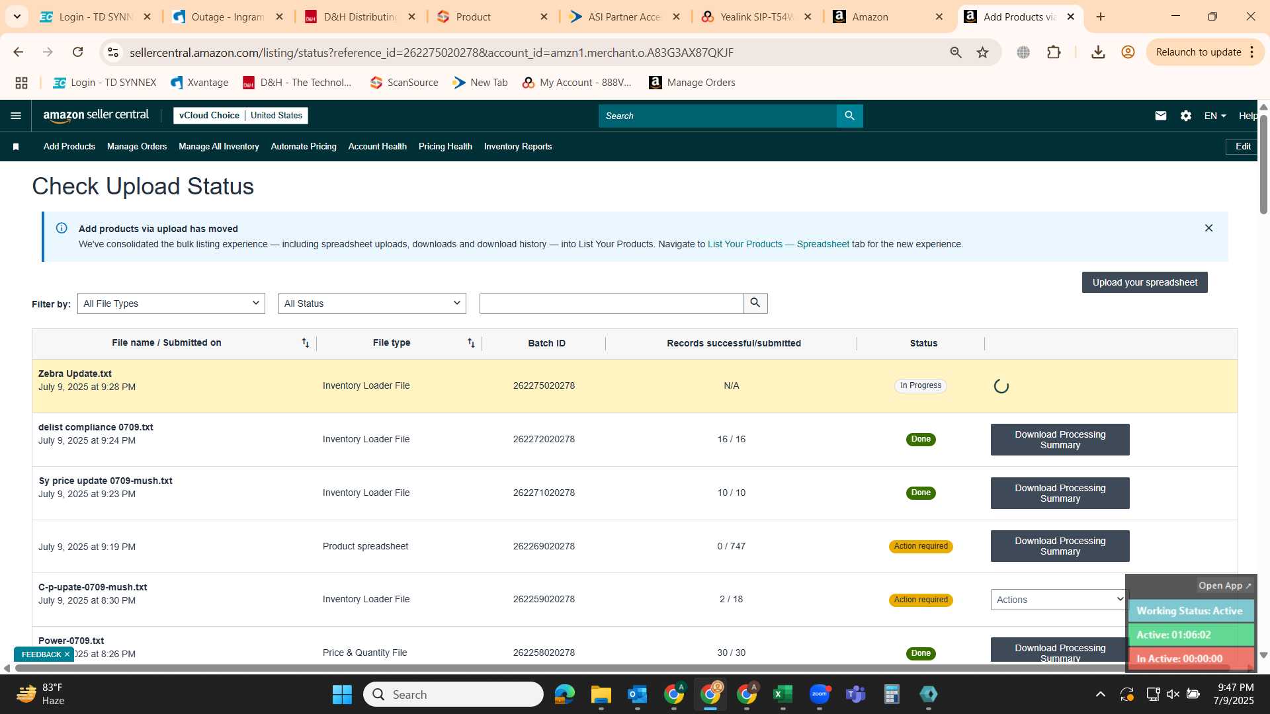
Task: Open the bookmarks apps grid icon
Action: (21, 83)
